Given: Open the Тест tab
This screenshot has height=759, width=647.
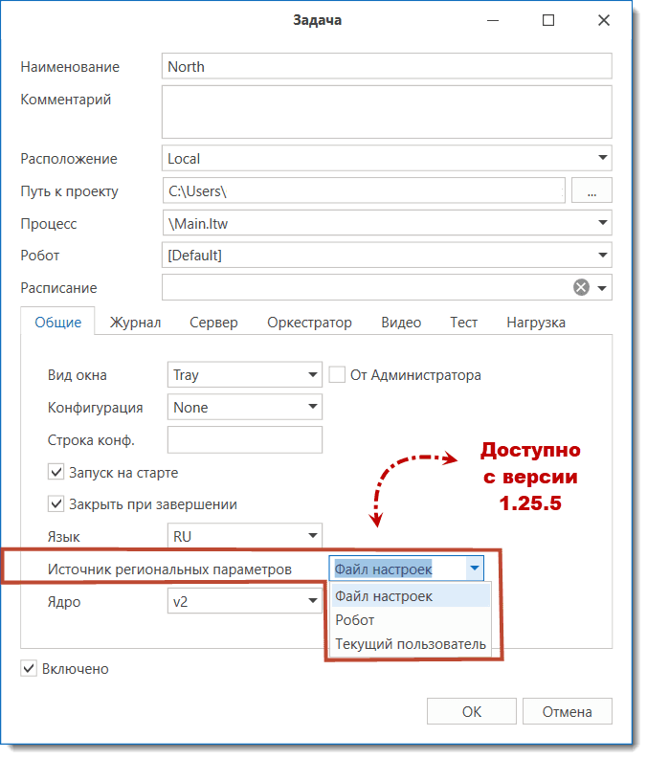Looking at the screenshot, I should 463,323.
